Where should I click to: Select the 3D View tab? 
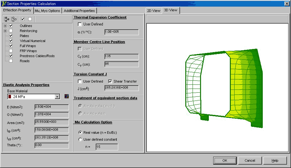click(x=171, y=10)
